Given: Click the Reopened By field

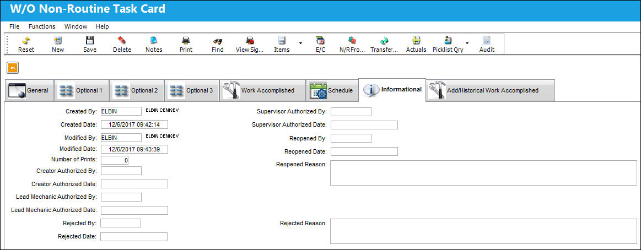Looking at the screenshot, I should point(351,138).
